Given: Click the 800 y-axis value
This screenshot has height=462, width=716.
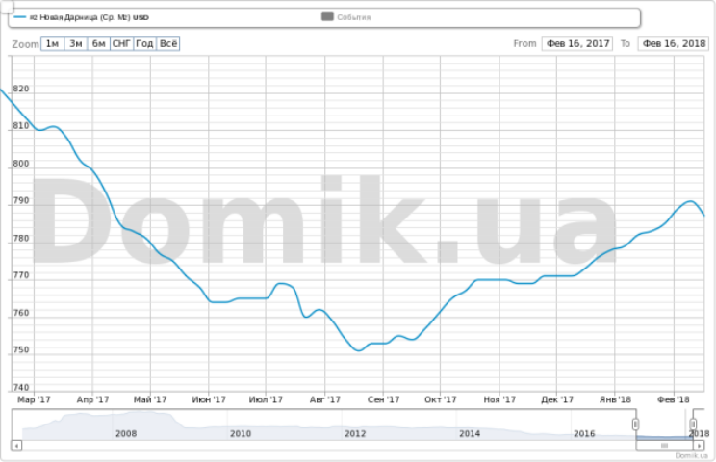Looking at the screenshot, I should click(x=21, y=164).
